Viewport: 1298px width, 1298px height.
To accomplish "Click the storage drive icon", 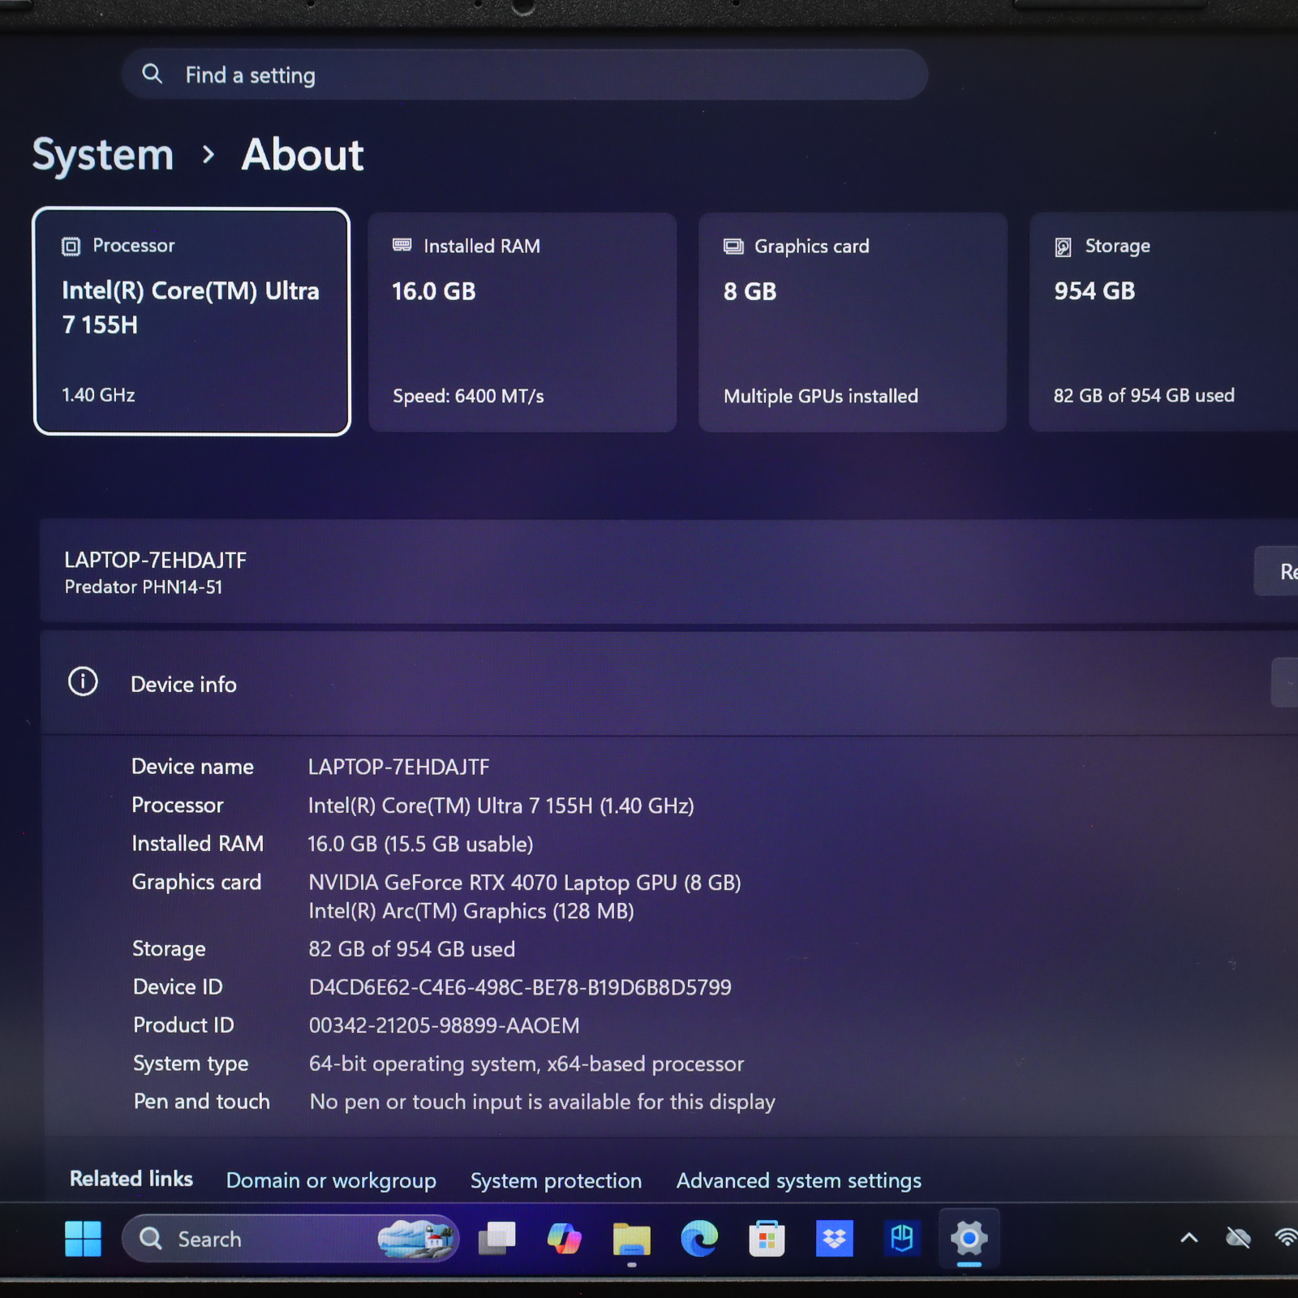I will tap(1064, 247).
